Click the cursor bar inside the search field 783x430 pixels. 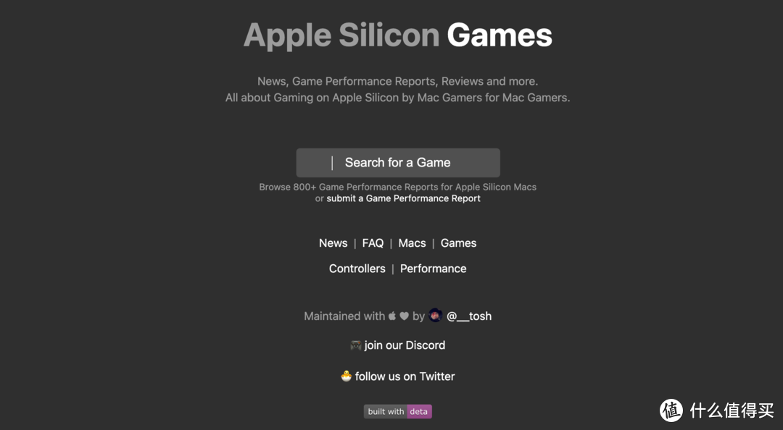coord(332,162)
